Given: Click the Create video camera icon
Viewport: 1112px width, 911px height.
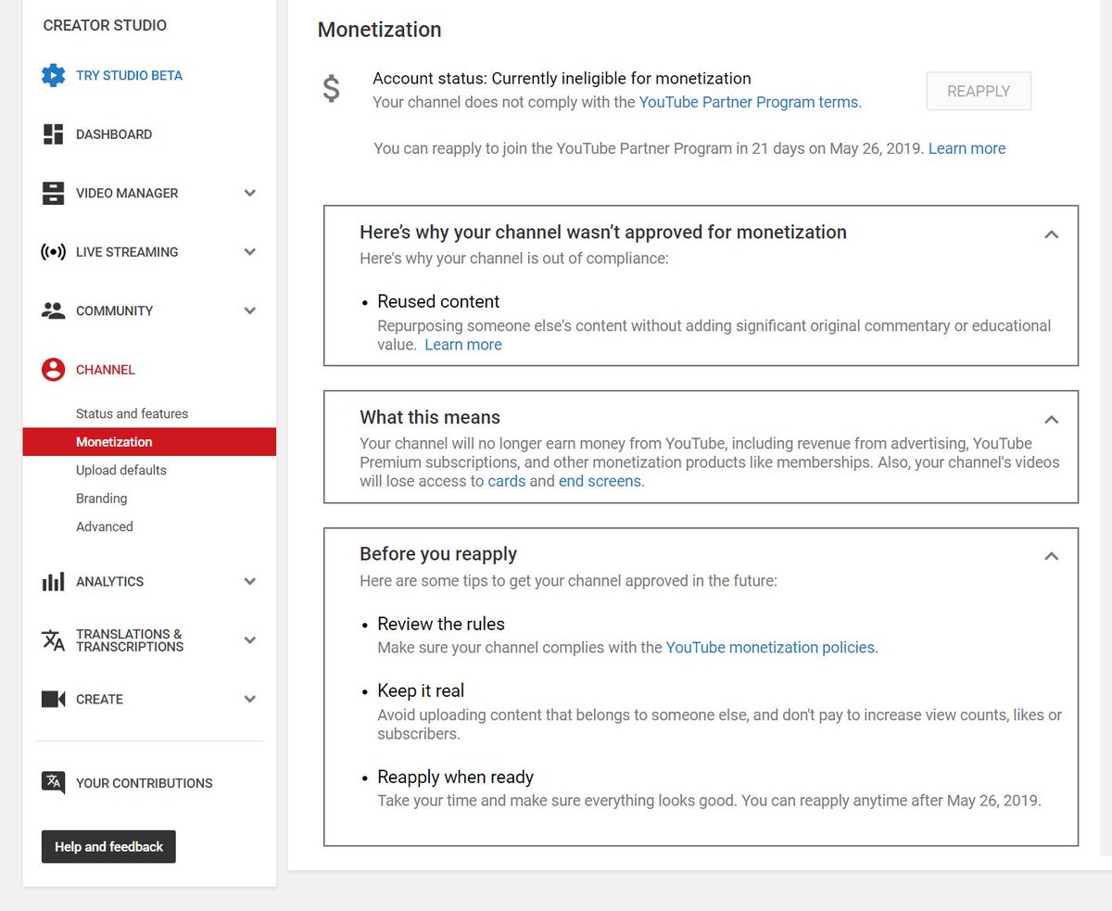Looking at the screenshot, I should coord(54,699).
